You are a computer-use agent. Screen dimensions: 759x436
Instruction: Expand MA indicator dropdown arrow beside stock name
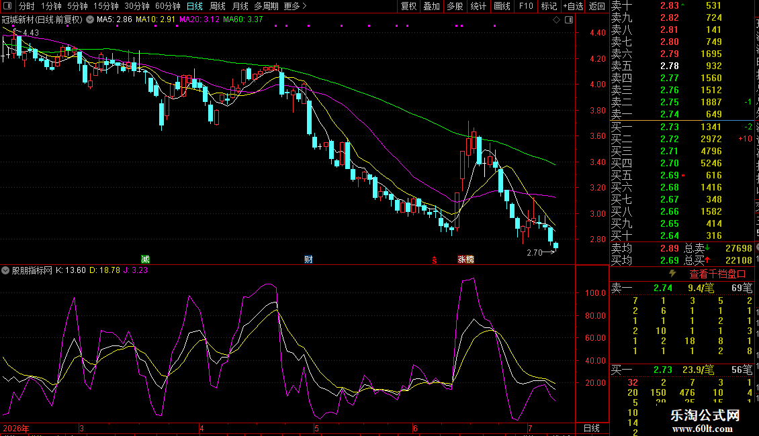pyautogui.click(x=90, y=19)
